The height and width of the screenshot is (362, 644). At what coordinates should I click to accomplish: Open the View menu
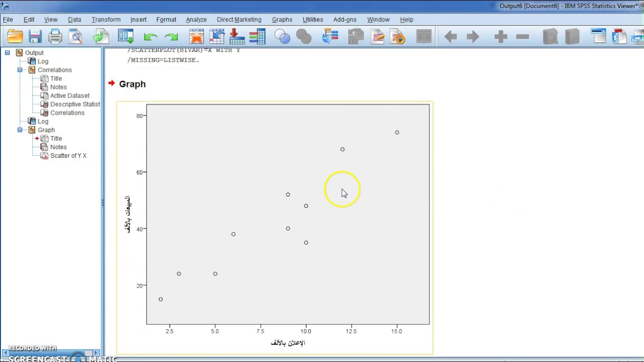pos(51,20)
